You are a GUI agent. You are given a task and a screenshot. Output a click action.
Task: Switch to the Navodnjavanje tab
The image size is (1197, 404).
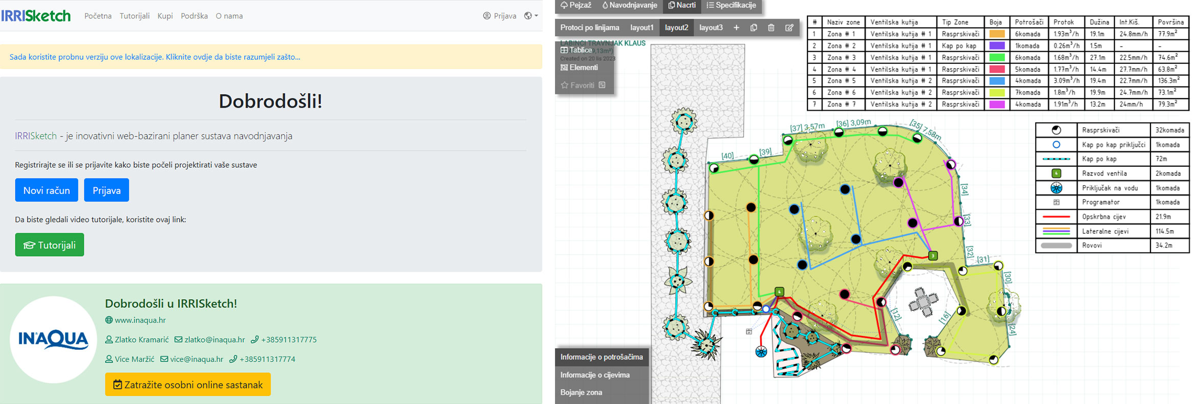pos(629,6)
